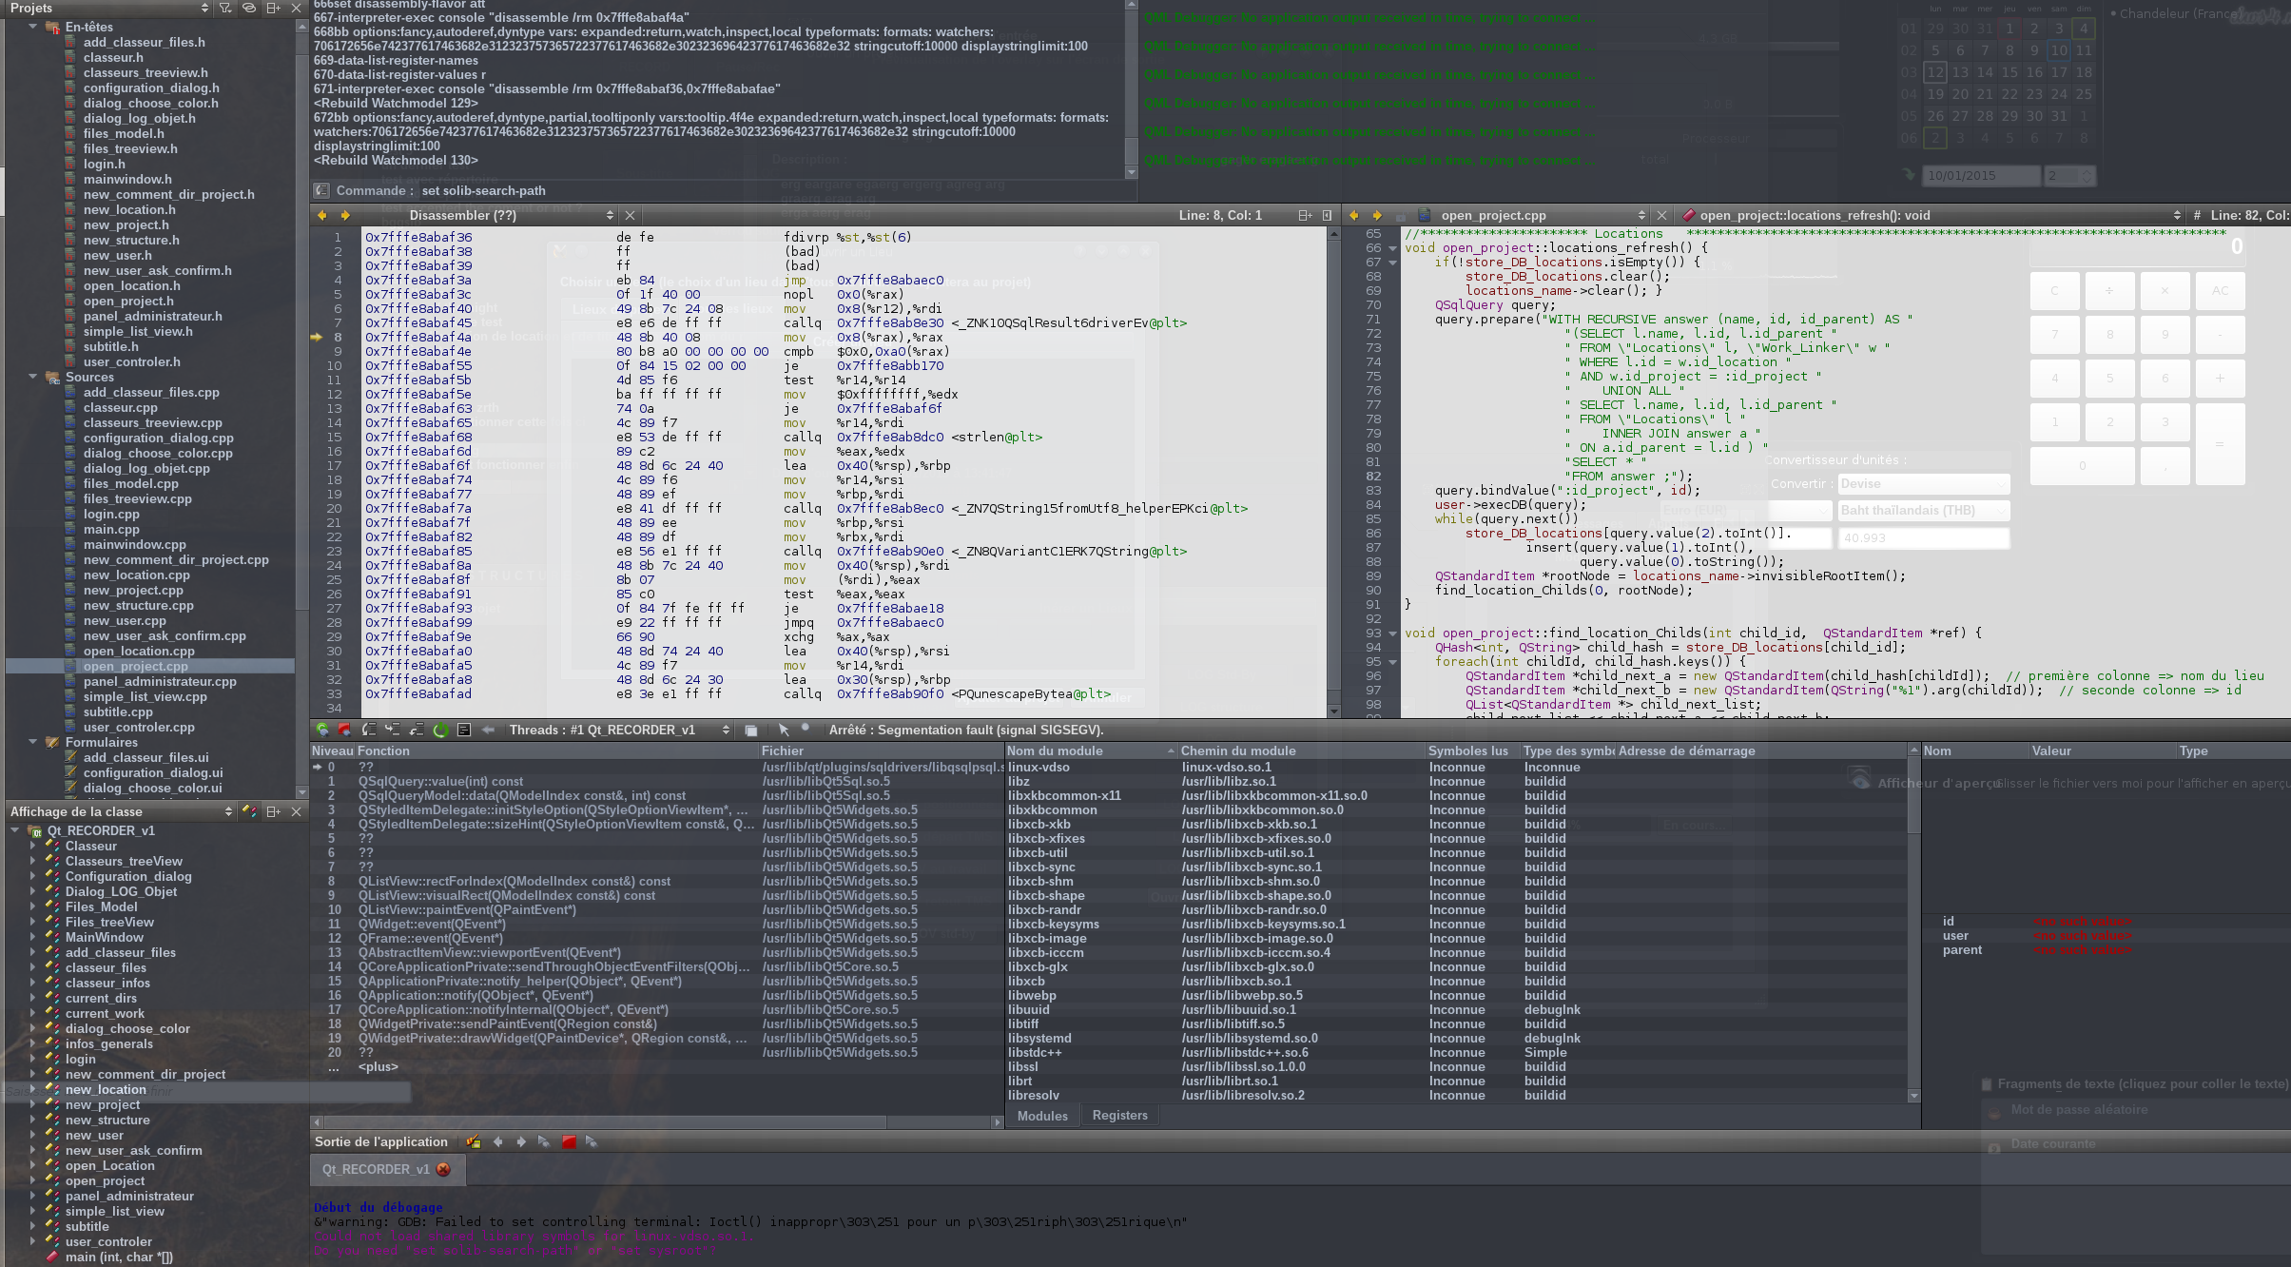Close the open_project.cpp document

point(1661,215)
